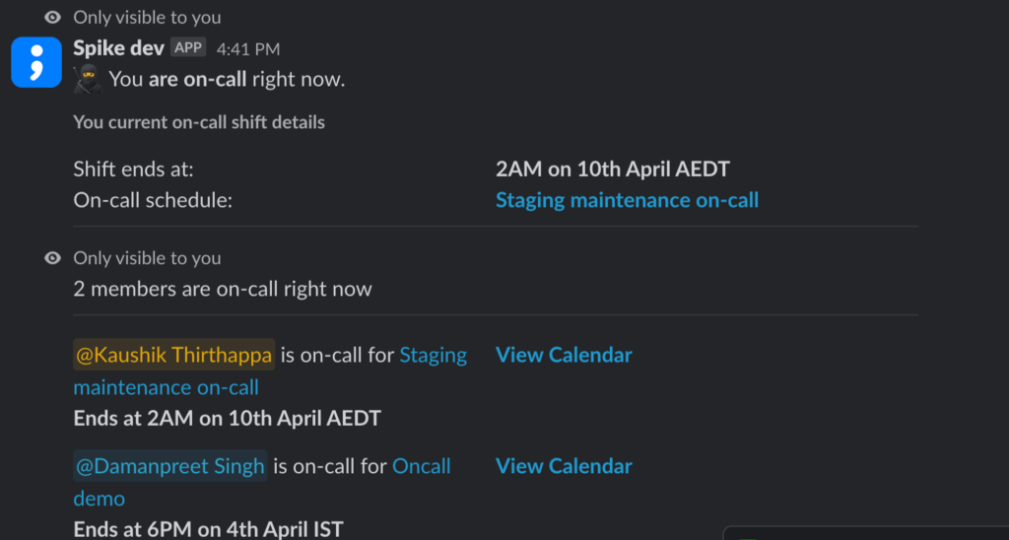Follow Staging maintenance on-call link beside Kaushik
1009x540 pixels.
433,355
